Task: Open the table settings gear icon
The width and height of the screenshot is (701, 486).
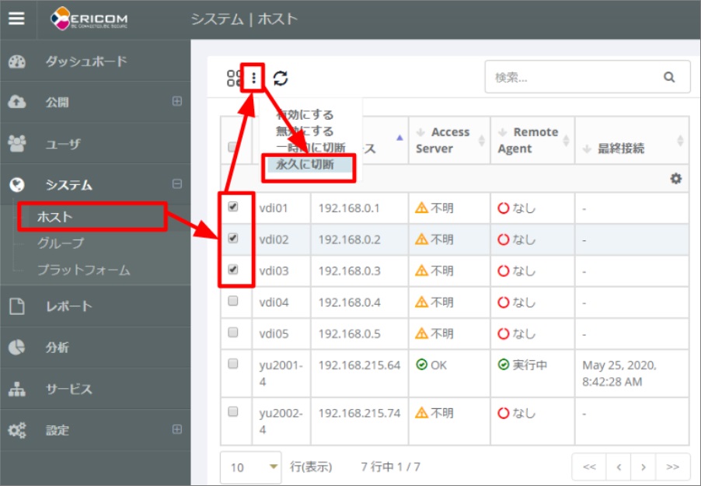Action: click(676, 178)
